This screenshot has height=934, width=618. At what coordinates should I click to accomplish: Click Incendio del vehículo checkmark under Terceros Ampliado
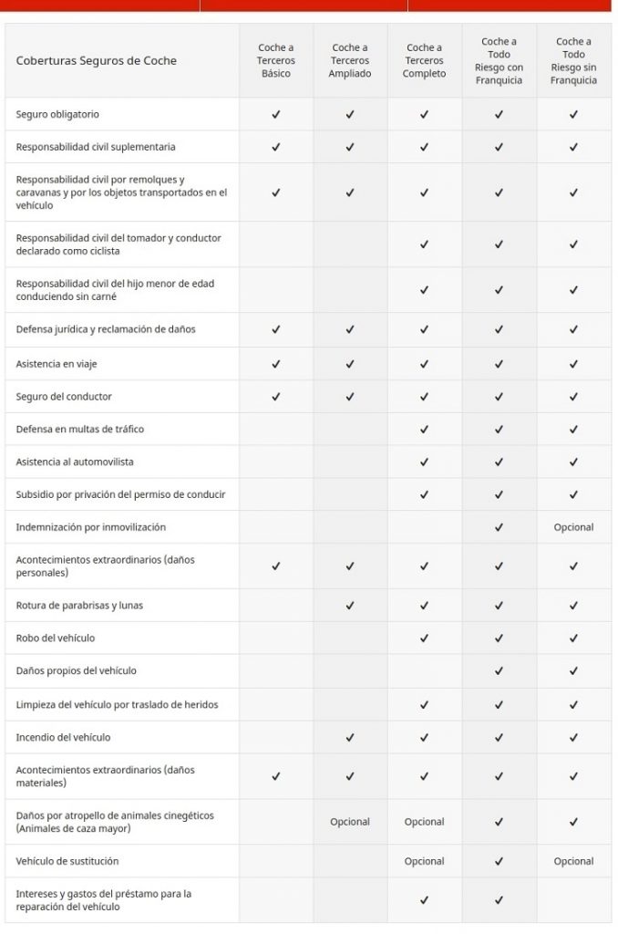(x=350, y=737)
